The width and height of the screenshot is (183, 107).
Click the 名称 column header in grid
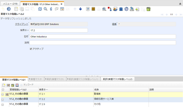(121, 90)
